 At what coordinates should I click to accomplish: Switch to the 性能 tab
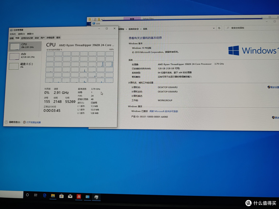[17, 38]
